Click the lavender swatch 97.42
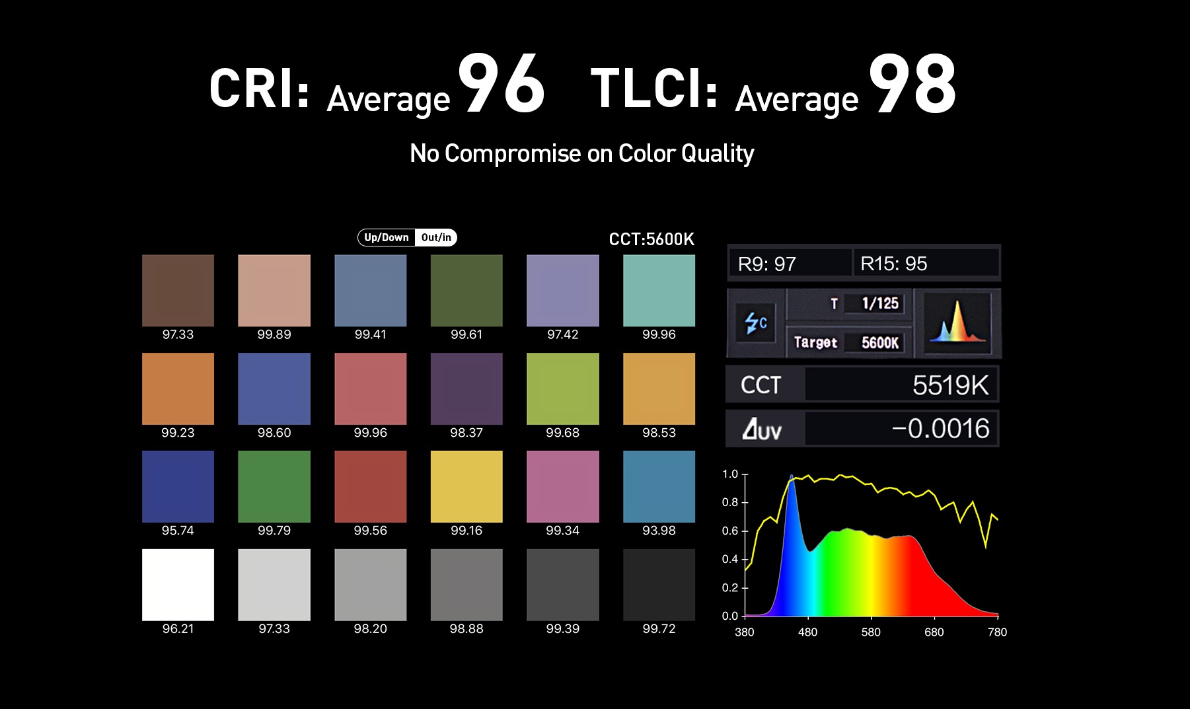 [563, 290]
